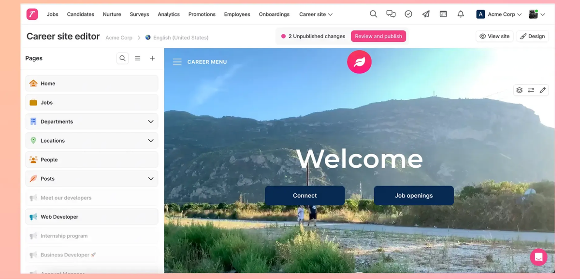This screenshot has width=580, height=280.
Task: Open the notifications bell icon
Action: coord(461,14)
